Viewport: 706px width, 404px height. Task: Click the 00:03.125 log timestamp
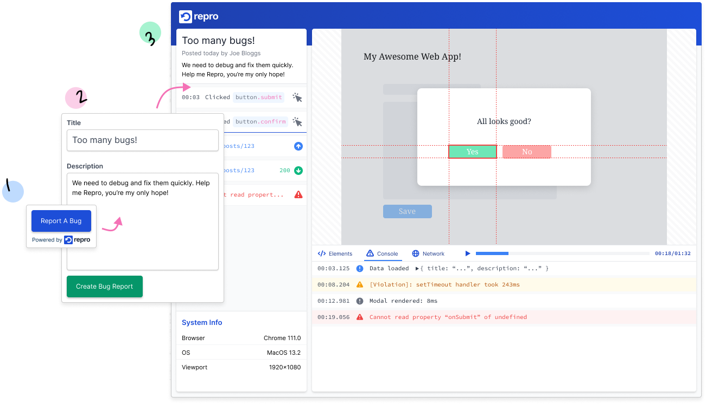click(x=334, y=269)
